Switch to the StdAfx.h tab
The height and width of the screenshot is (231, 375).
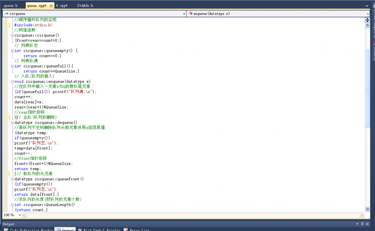pos(85,5)
